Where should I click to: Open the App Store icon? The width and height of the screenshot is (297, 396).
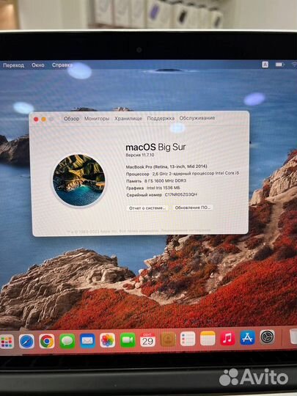coord(248,337)
